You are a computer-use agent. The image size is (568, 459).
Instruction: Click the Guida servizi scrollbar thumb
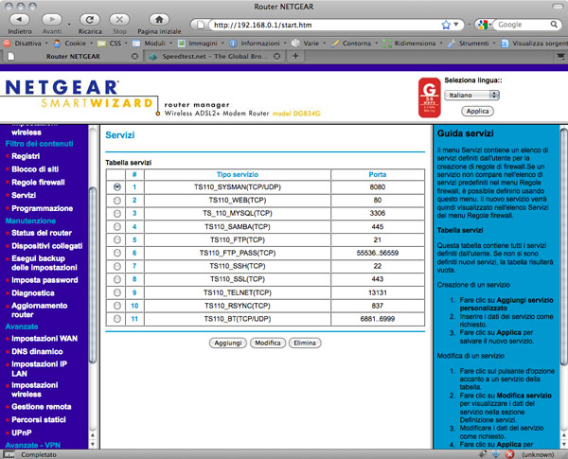(x=564, y=246)
